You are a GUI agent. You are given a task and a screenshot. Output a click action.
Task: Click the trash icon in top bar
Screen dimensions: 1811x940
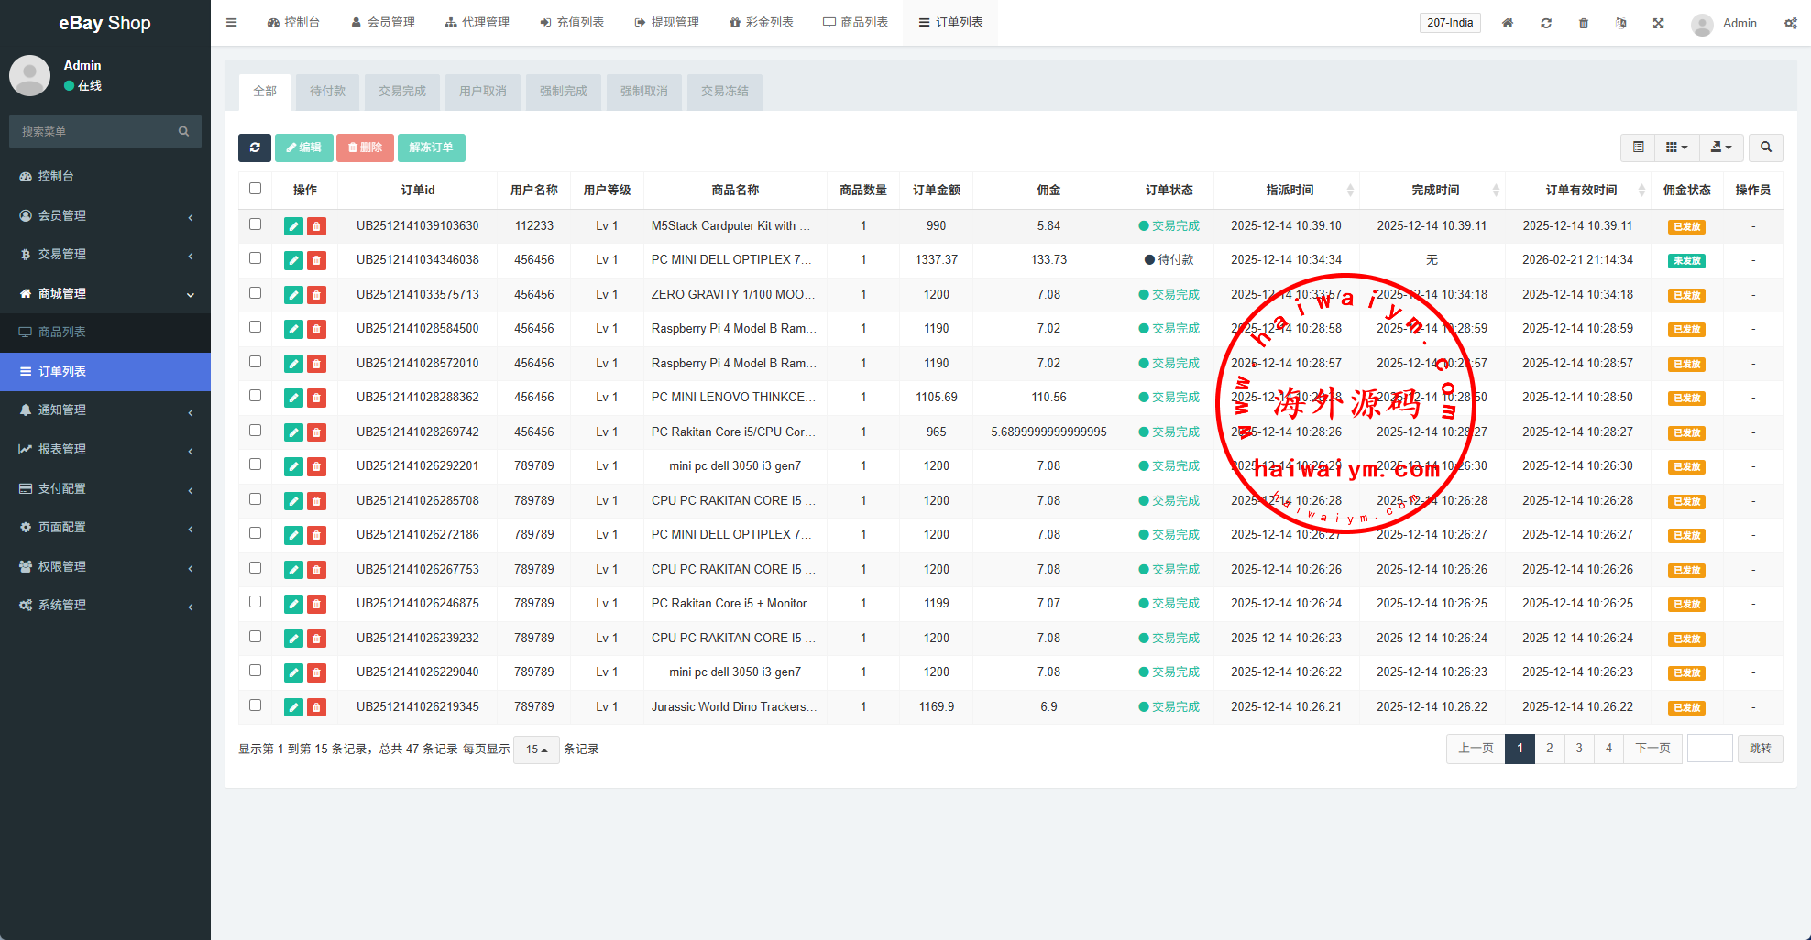(1583, 23)
